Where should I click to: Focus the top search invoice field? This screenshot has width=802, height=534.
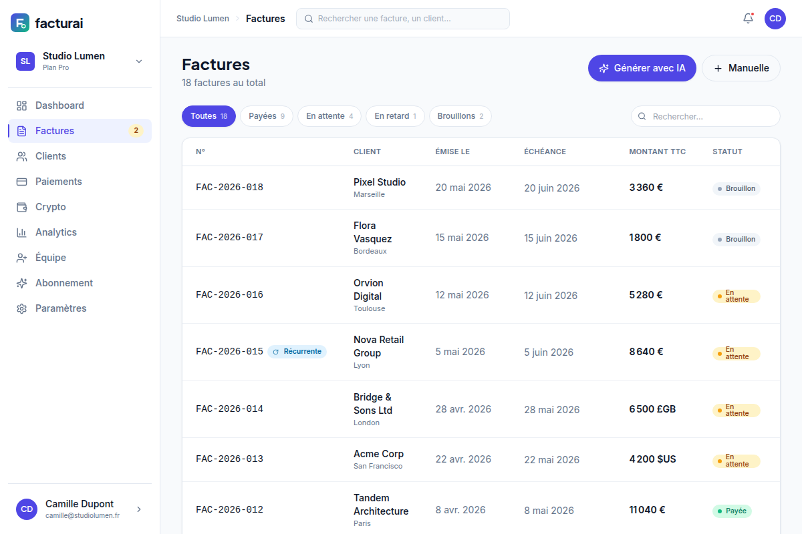[403, 19]
